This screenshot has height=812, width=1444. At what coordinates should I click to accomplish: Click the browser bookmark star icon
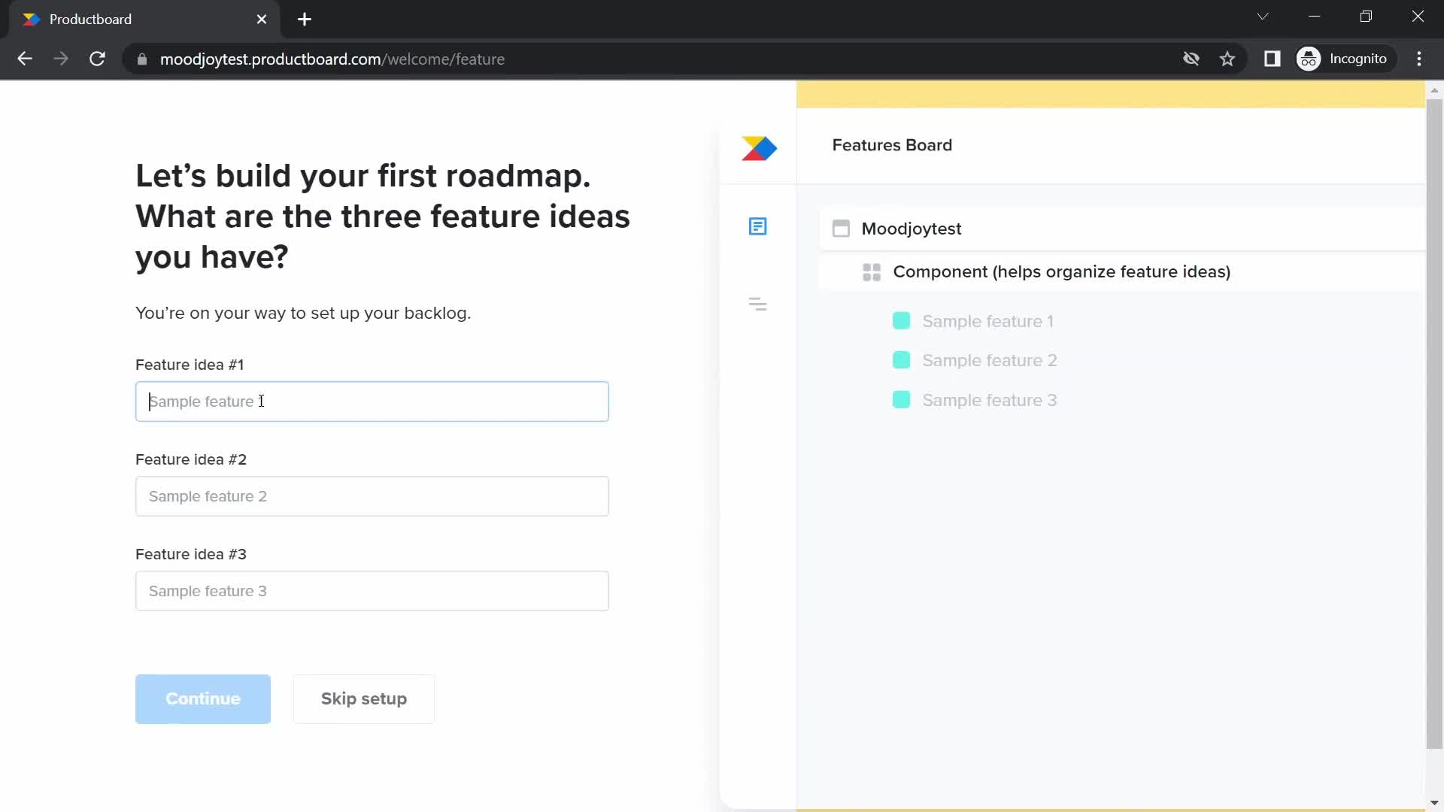pyautogui.click(x=1228, y=59)
